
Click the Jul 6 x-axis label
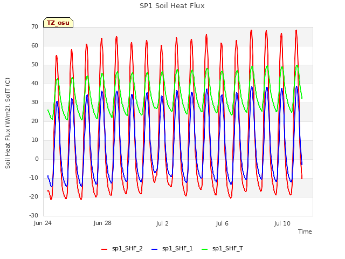click(222, 223)
